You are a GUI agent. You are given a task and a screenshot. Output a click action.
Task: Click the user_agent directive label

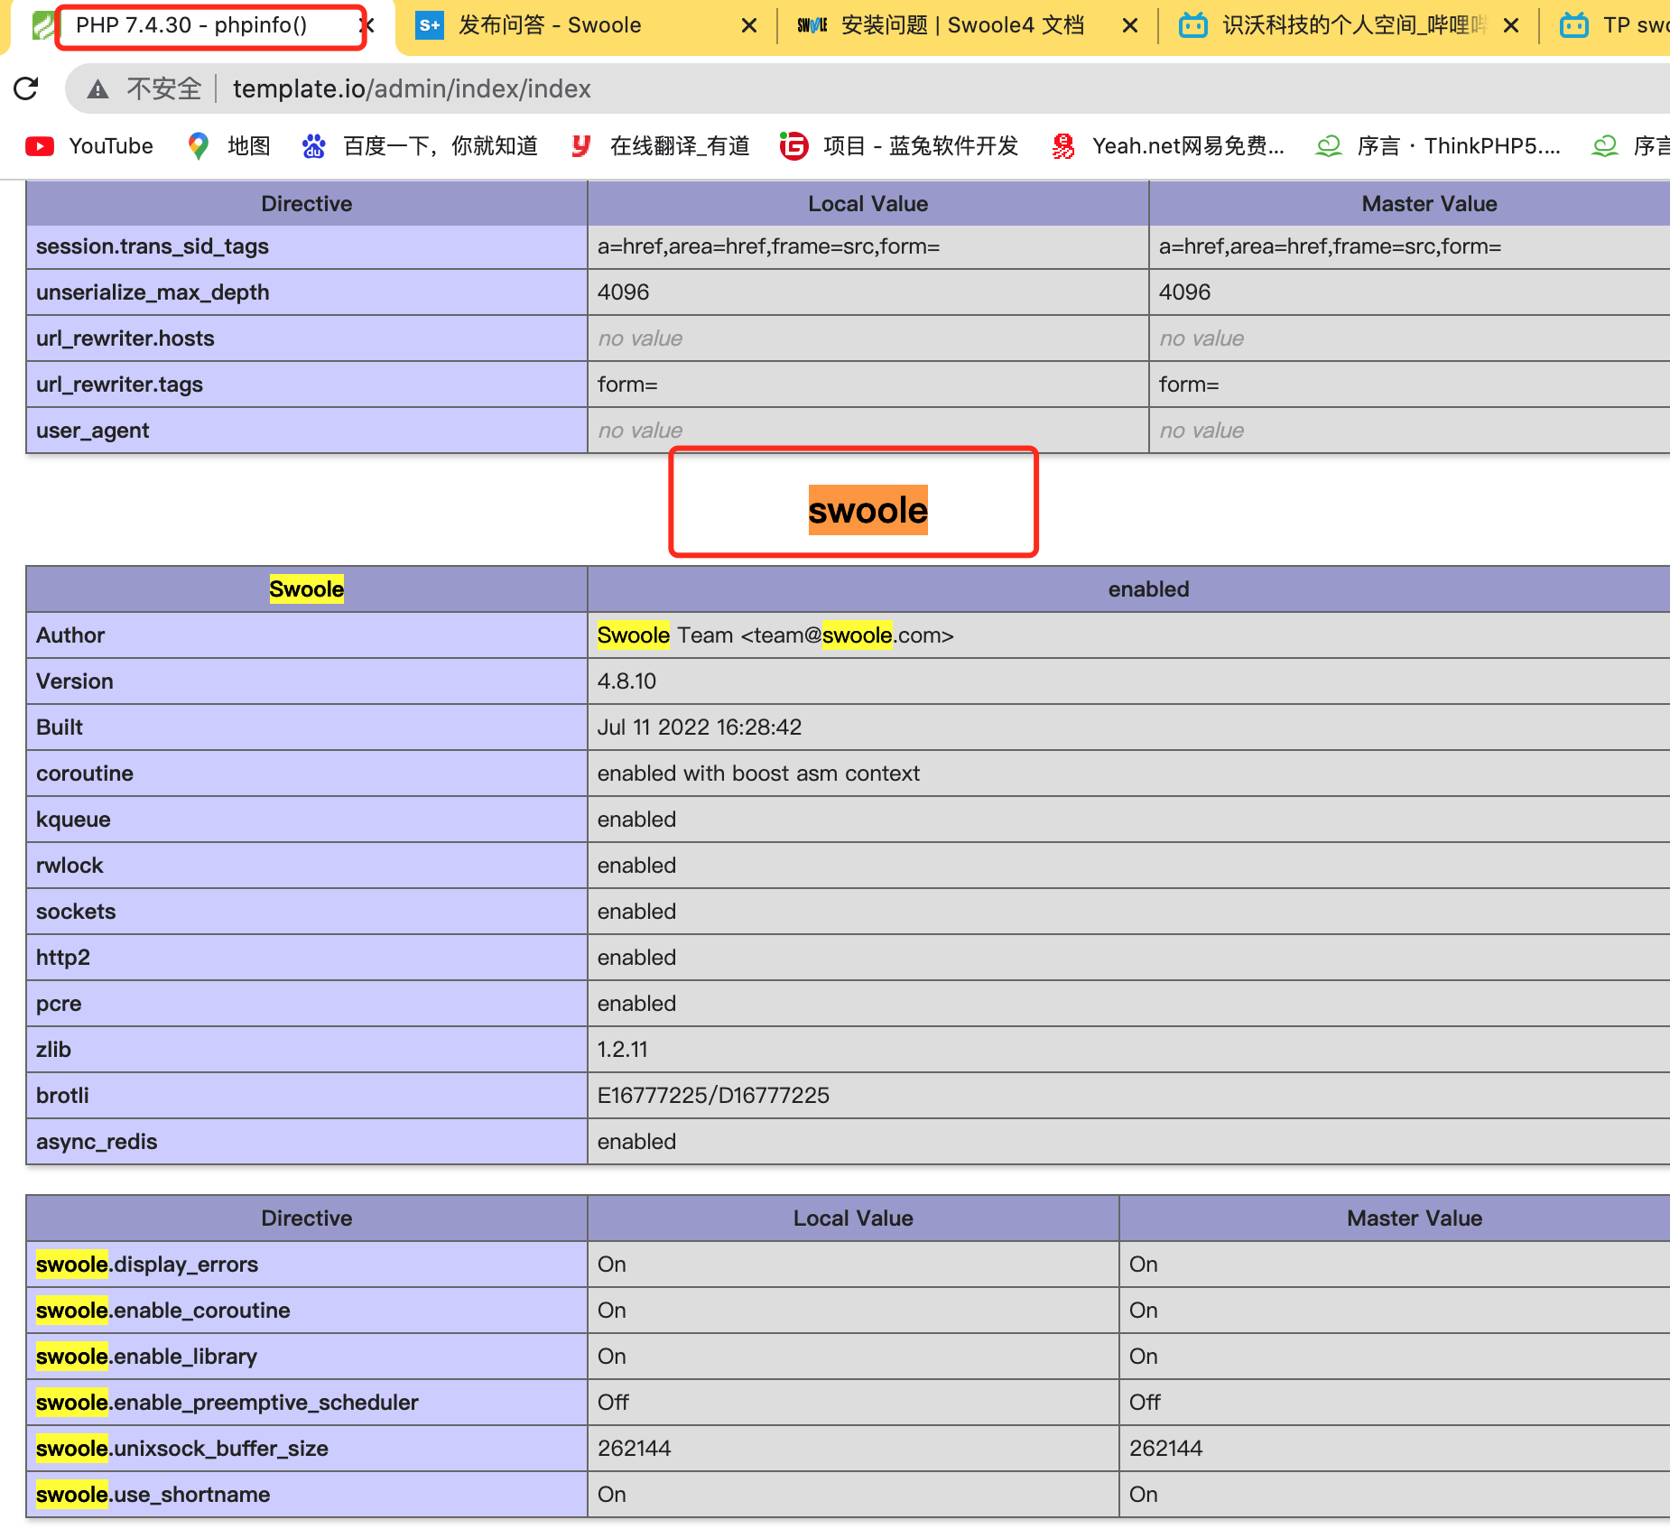point(92,431)
